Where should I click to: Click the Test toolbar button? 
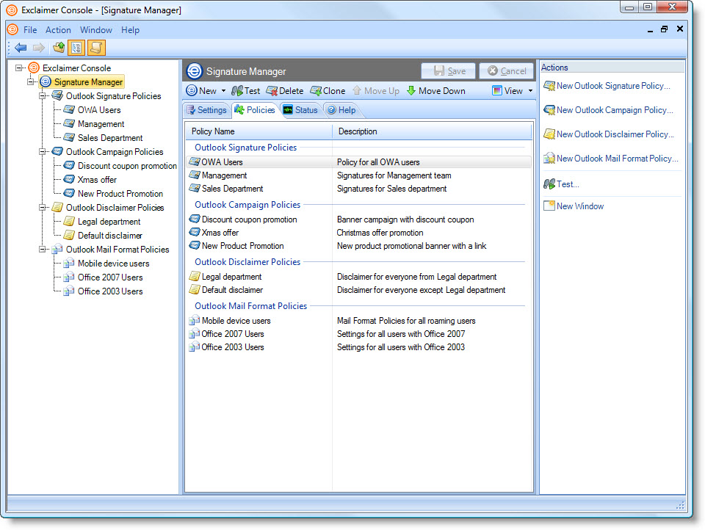(x=246, y=91)
